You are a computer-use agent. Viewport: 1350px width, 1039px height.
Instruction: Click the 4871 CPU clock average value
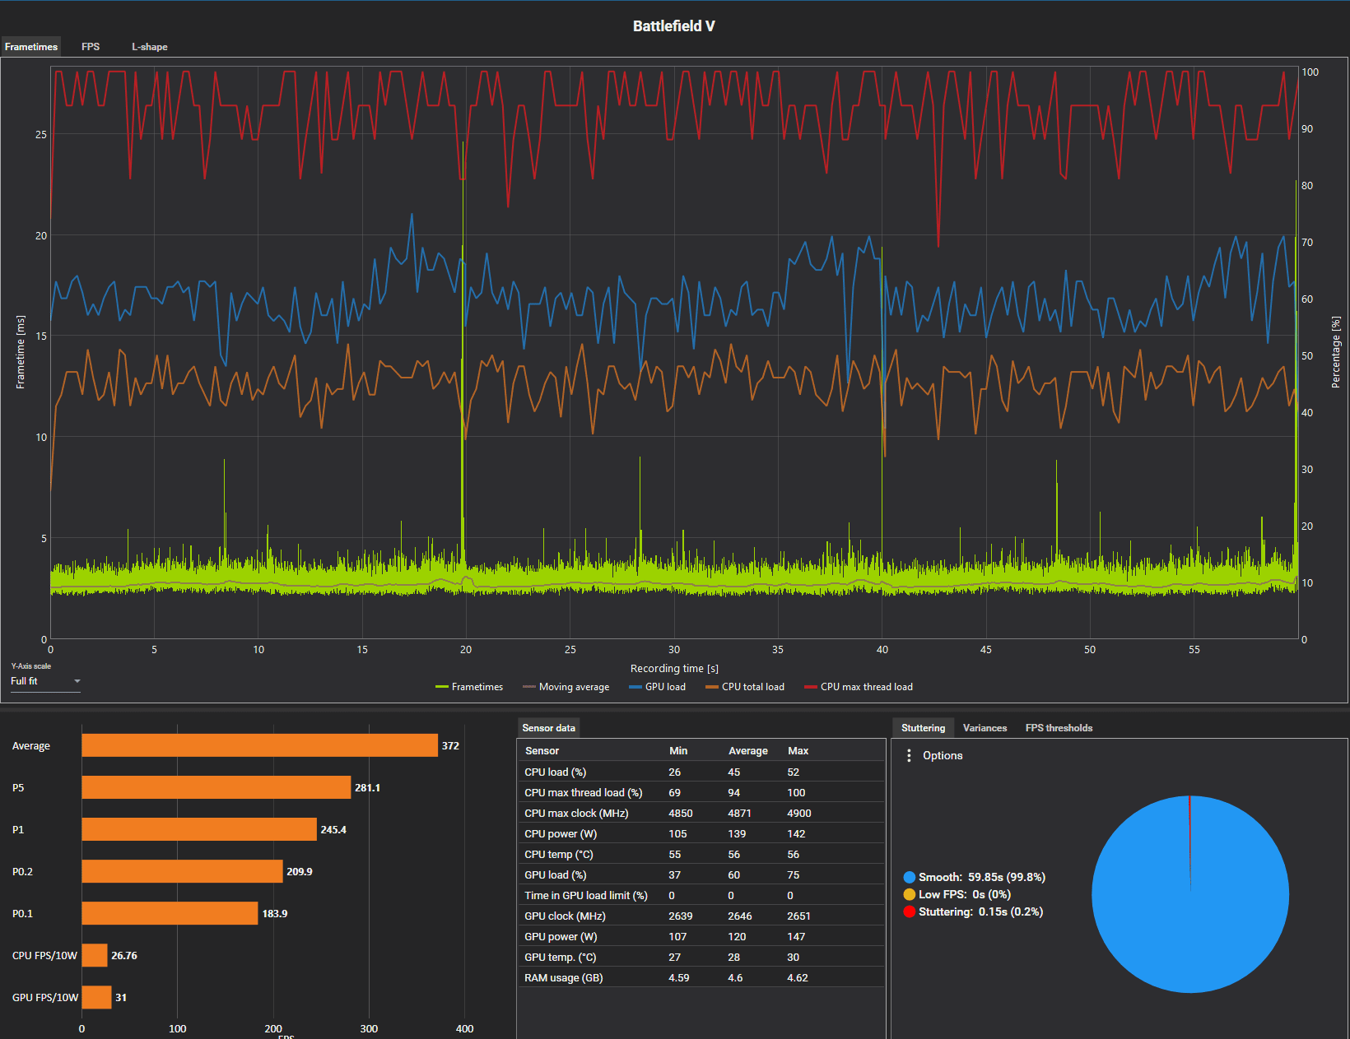[x=739, y=813]
